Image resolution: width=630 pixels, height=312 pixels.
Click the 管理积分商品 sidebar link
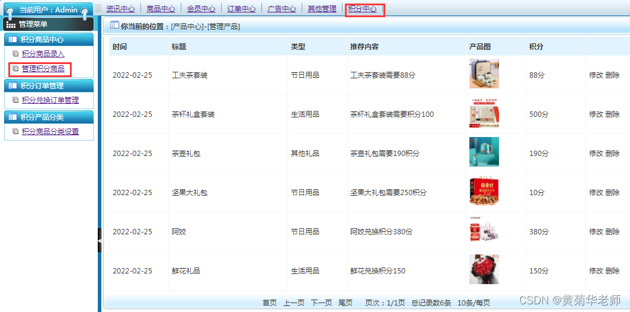coord(43,69)
